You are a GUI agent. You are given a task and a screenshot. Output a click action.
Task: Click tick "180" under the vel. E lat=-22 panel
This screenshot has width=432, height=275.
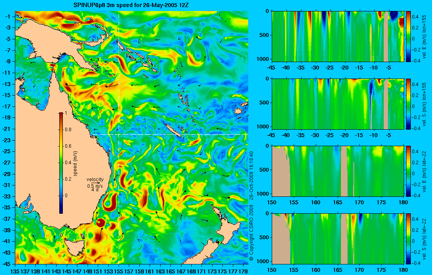pyautogui.click(x=403, y=202)
